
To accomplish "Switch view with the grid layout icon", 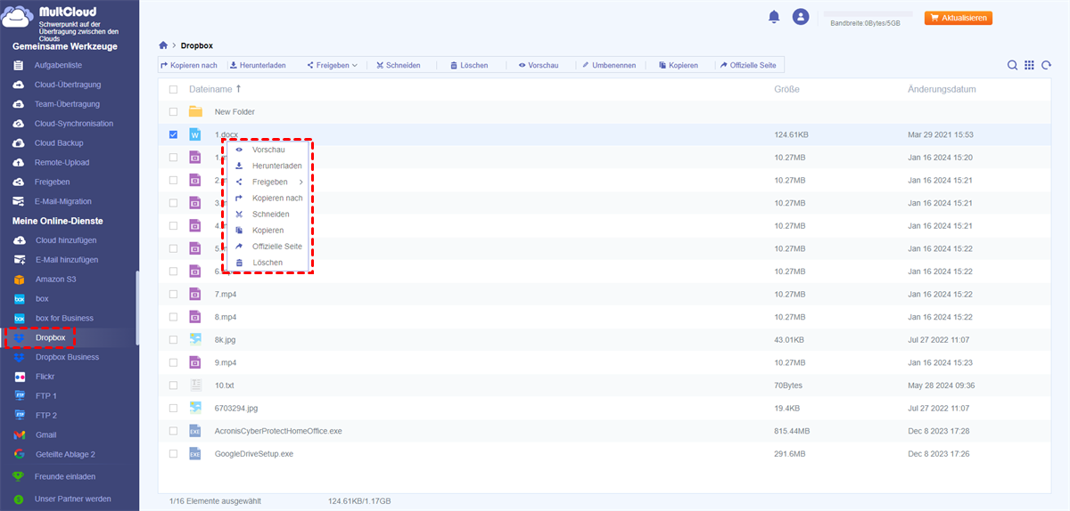I will pyautogui.click(x=1029, y=65).
